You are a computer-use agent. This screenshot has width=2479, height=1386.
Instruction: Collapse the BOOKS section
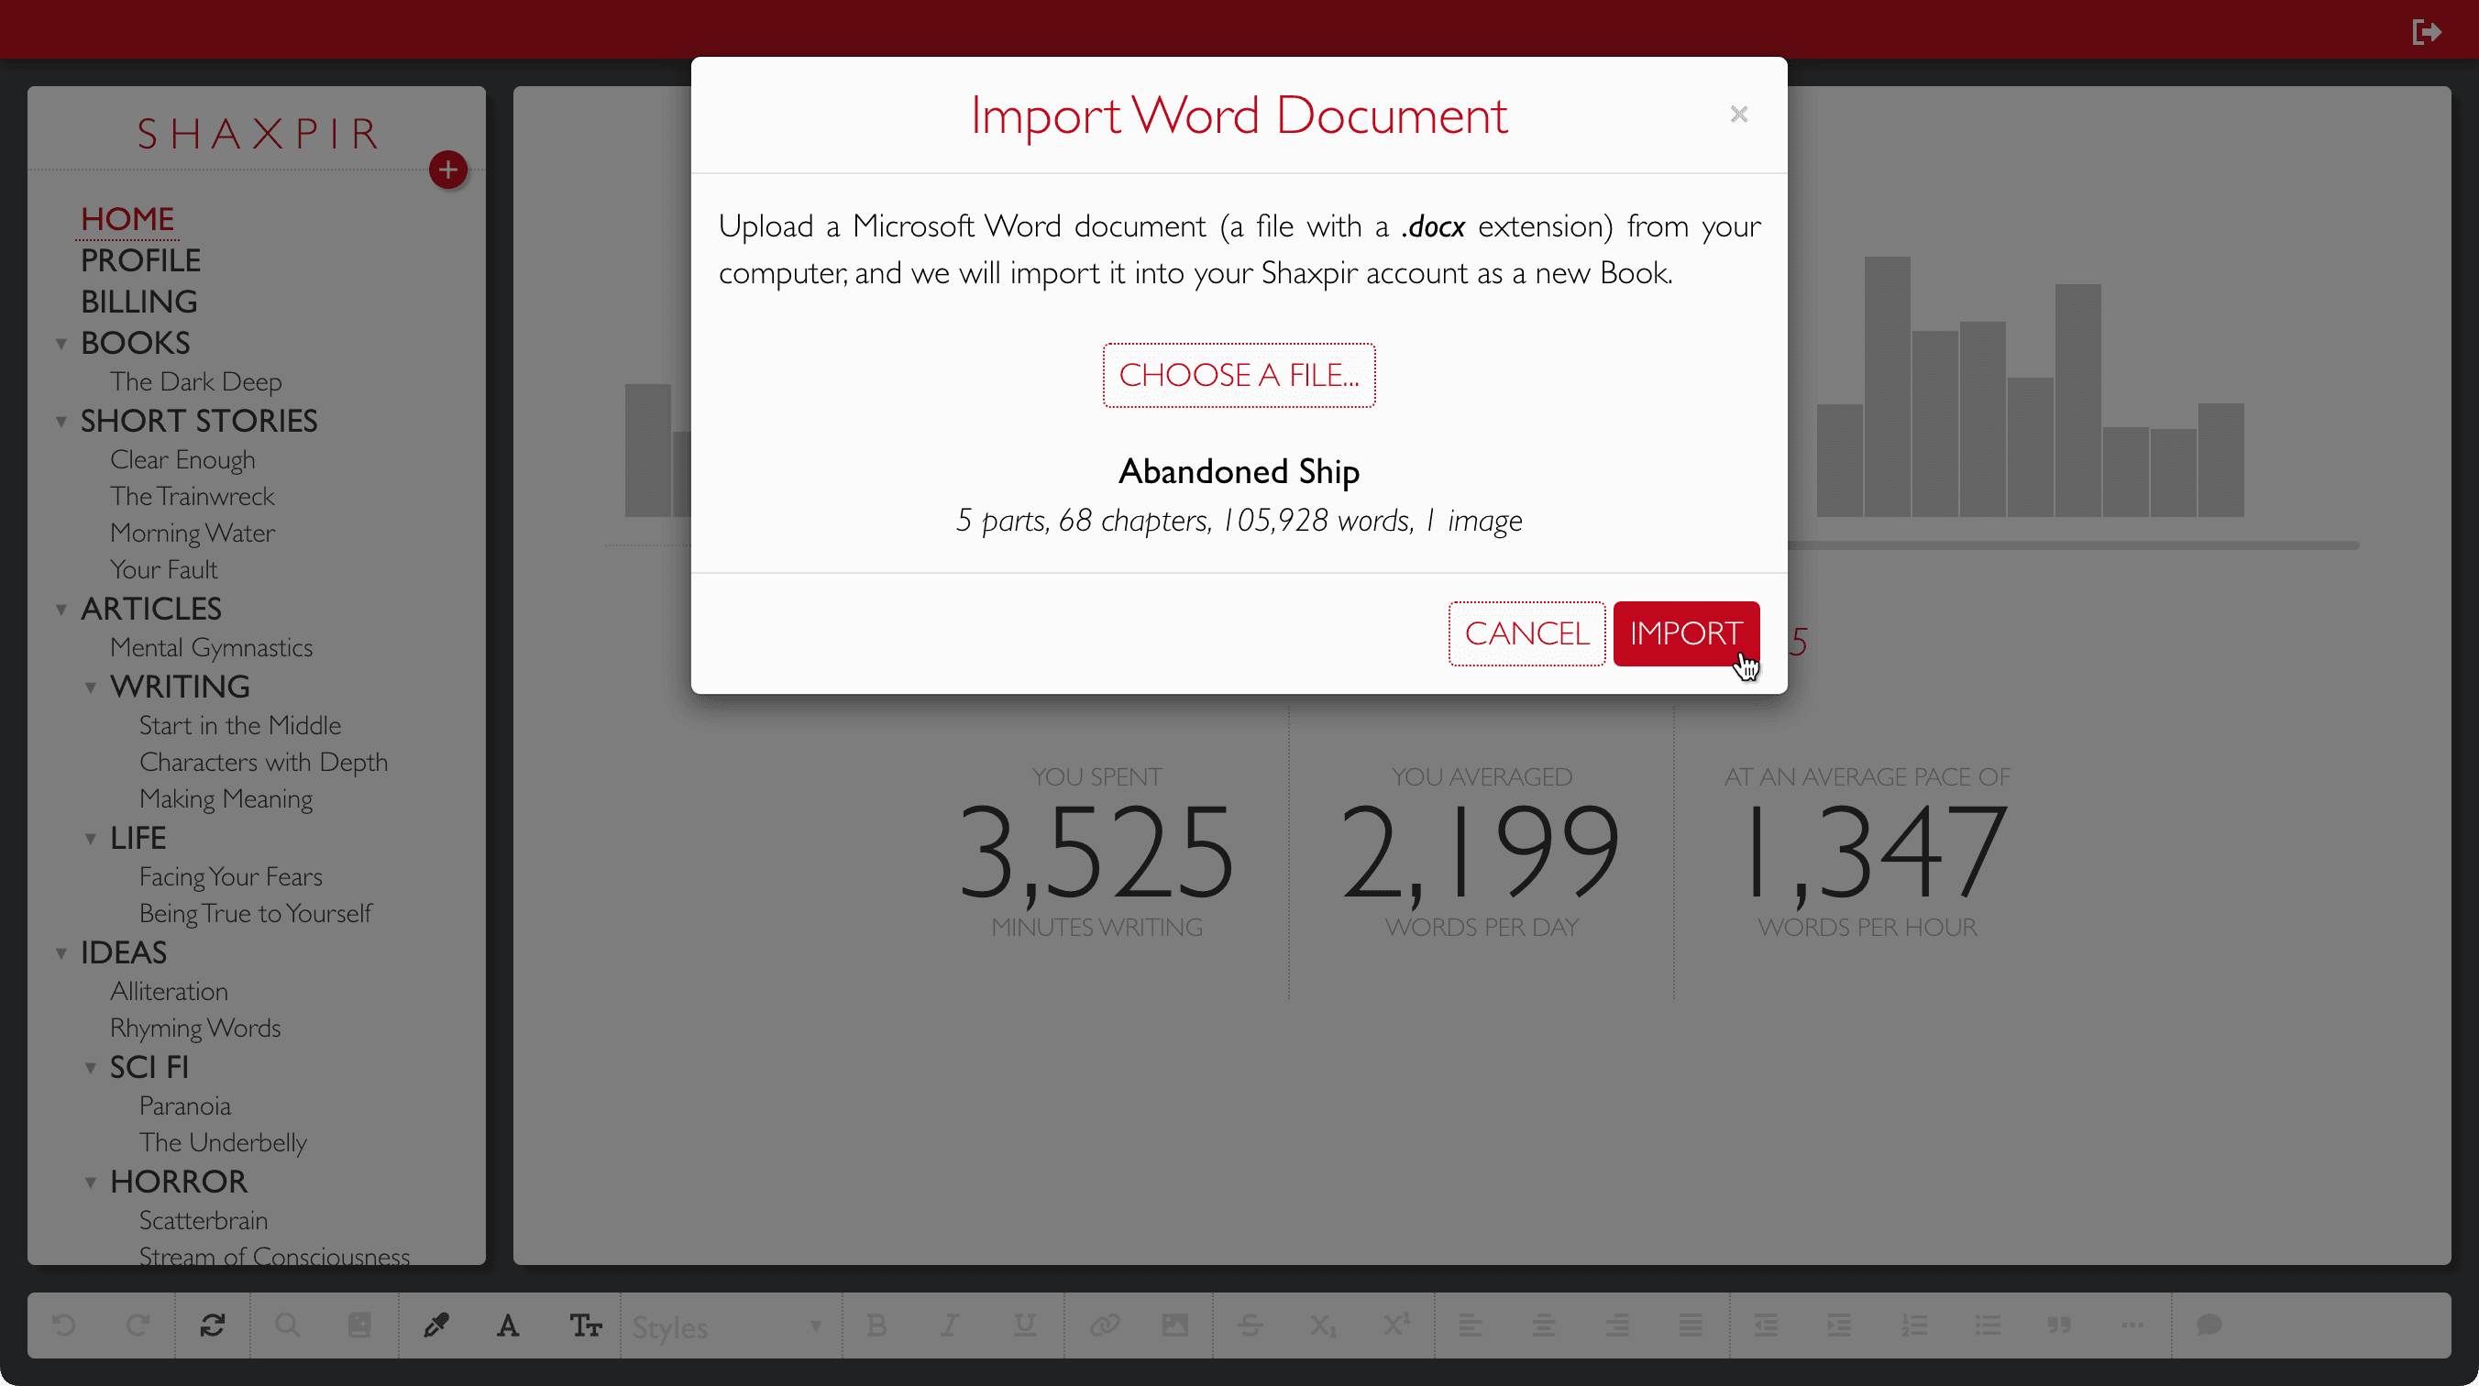(61, 344)
